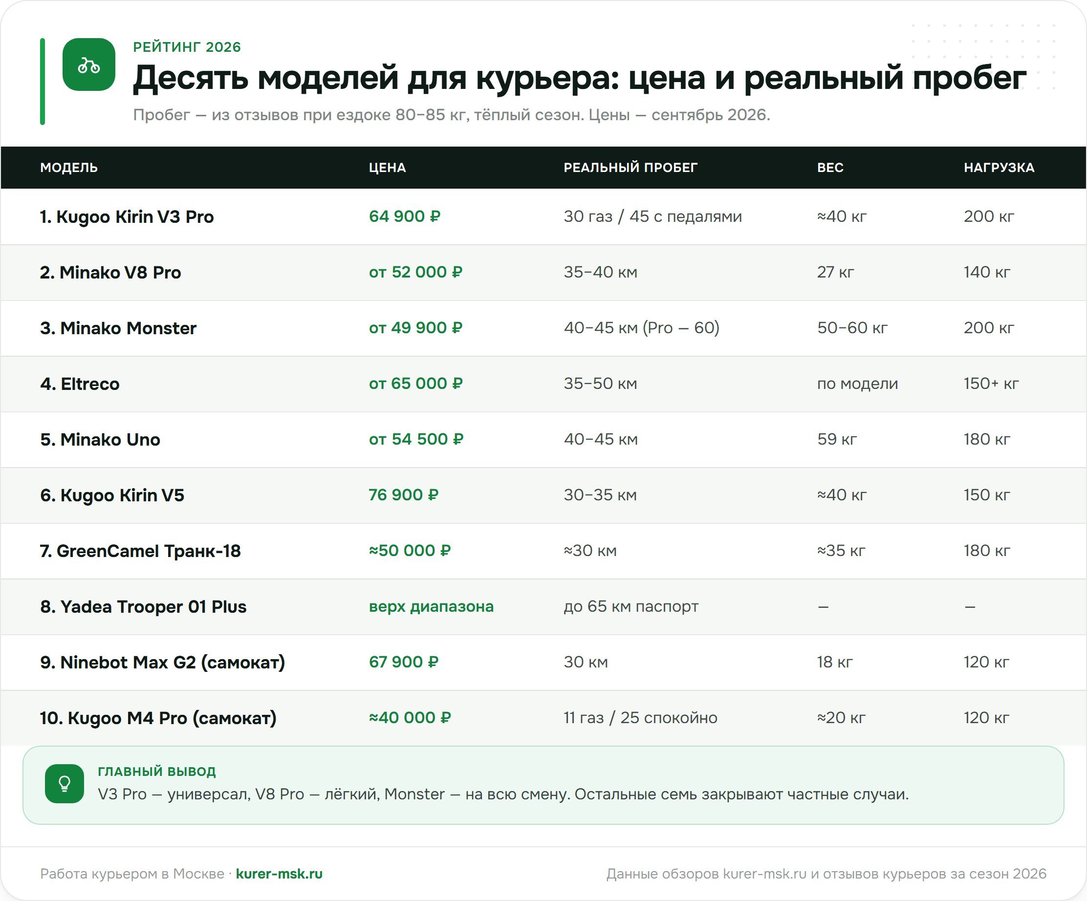This screenshot has width=1087, height=901.
Task: Select the Kirin V5 load «150 кг»
Action: (987, 495)
